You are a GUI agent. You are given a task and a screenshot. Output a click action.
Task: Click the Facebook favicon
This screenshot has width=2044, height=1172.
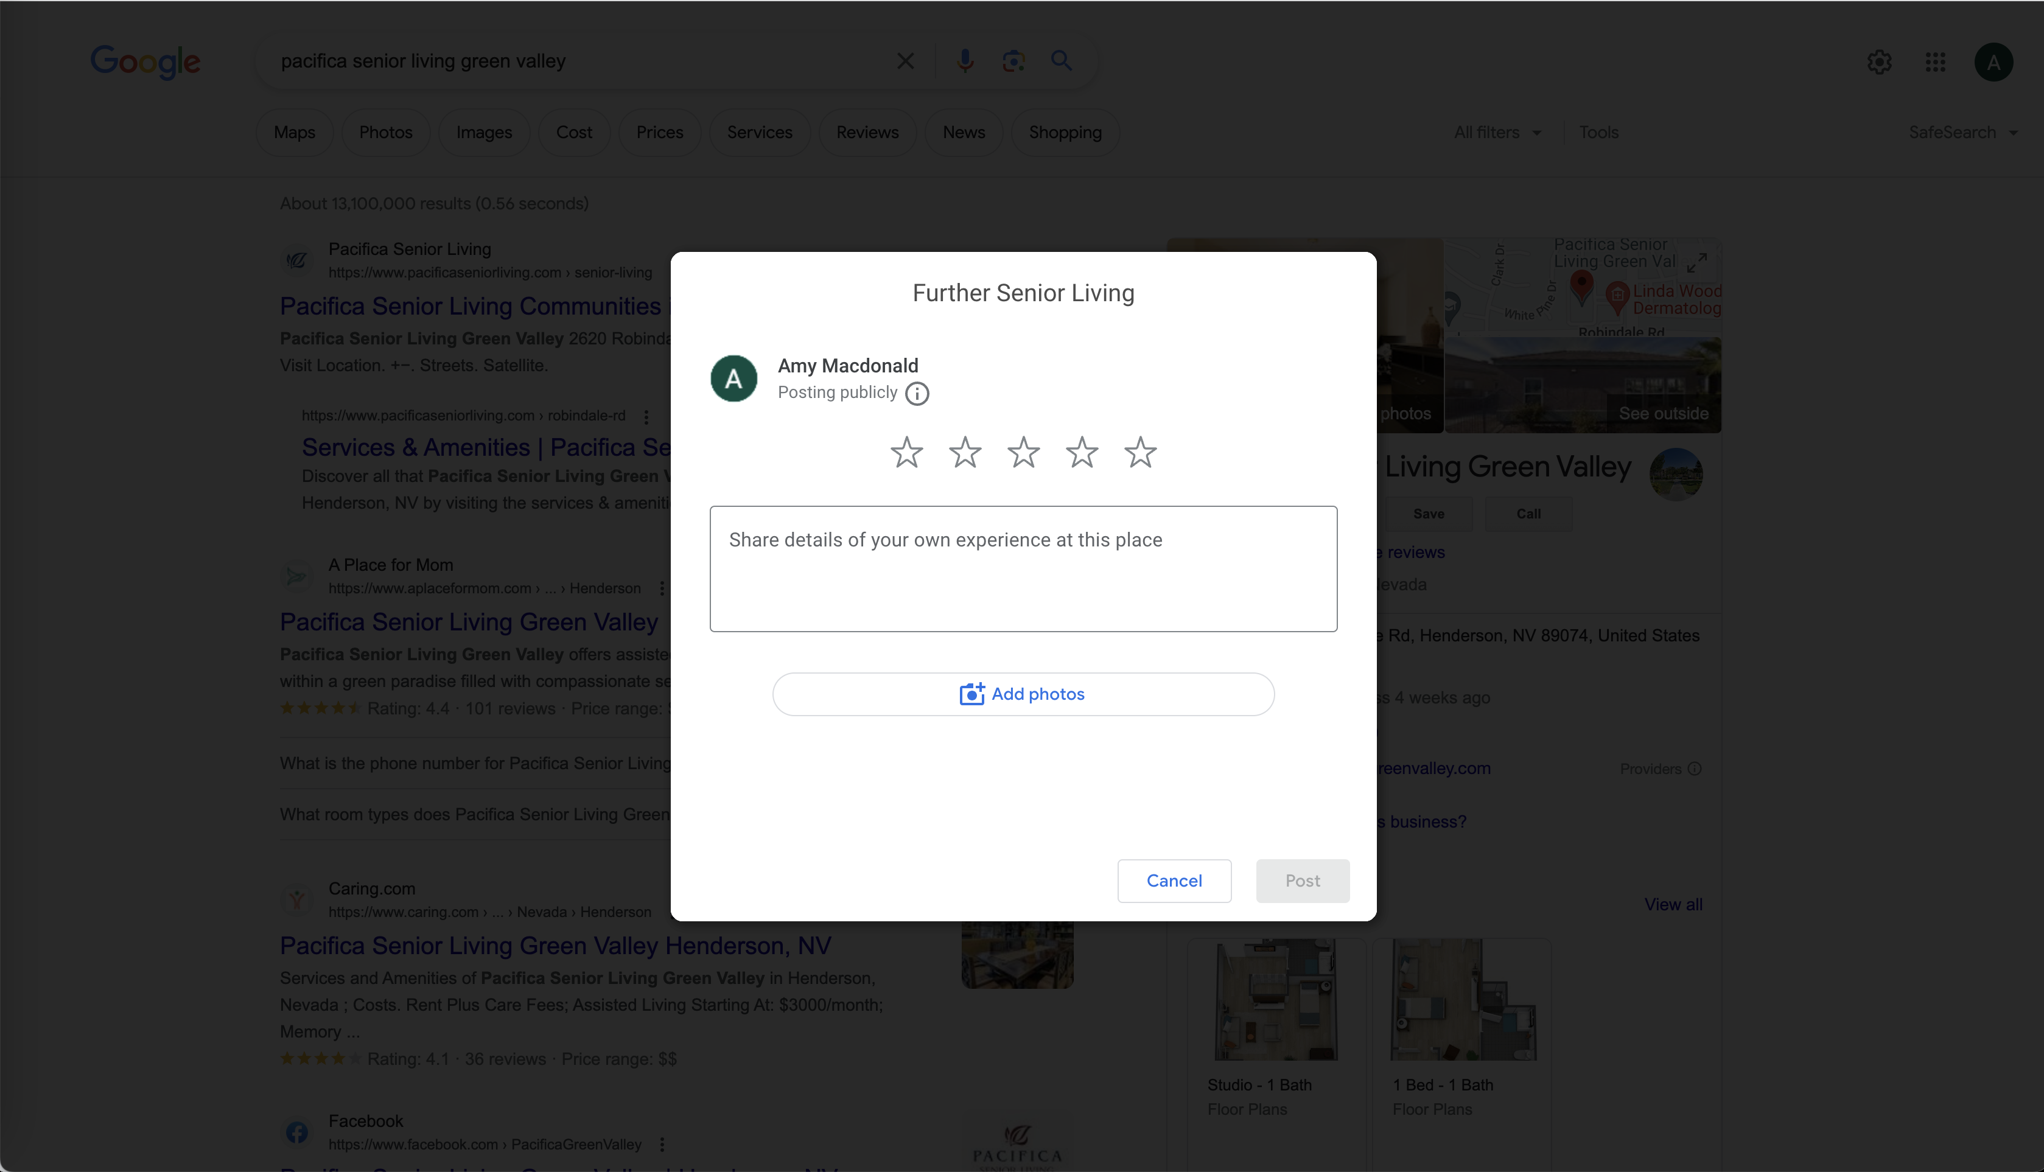coord(297,1132)
